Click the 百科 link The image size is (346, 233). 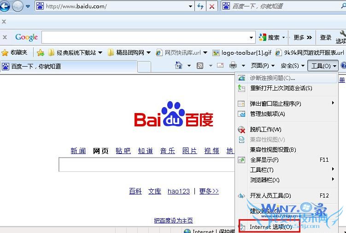coord(135,191)
